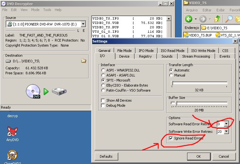Open the ISO Read Mode tab
Screen dimensions: 240x164
tap(172, 51)
